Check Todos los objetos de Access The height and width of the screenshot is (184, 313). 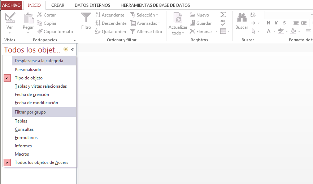[x=41, y=162]
